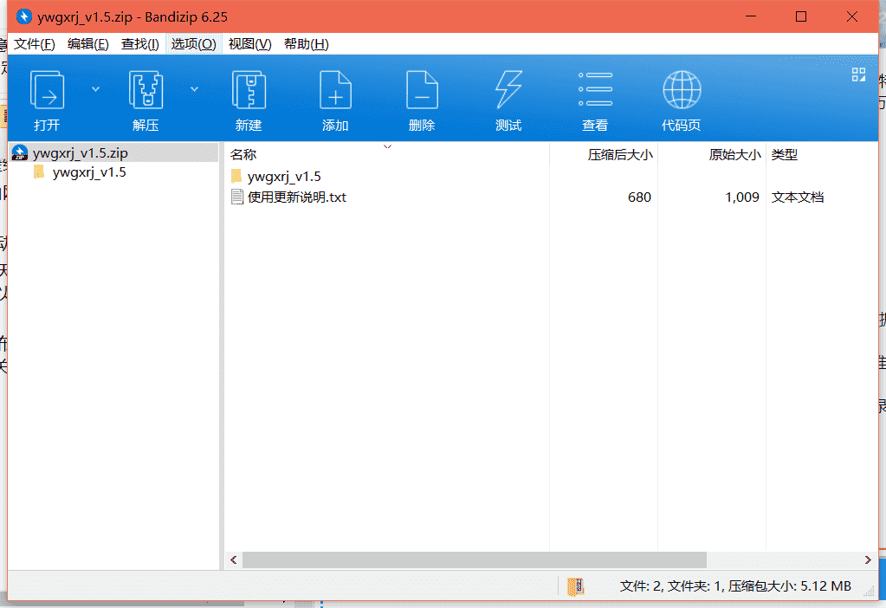Click the New archive (新建) icon

249,90
